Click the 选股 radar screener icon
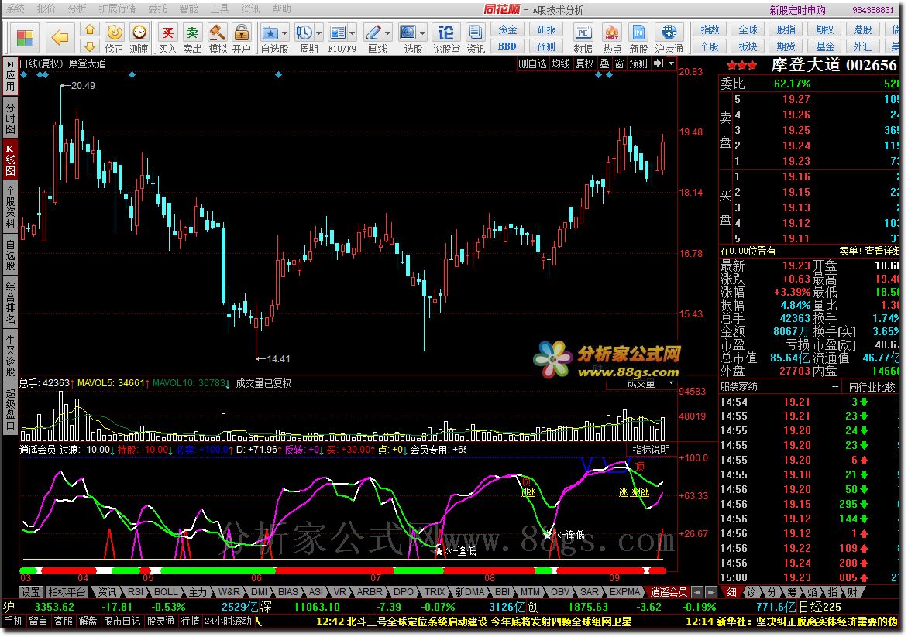908x637 pixels. tap(408, 33)
